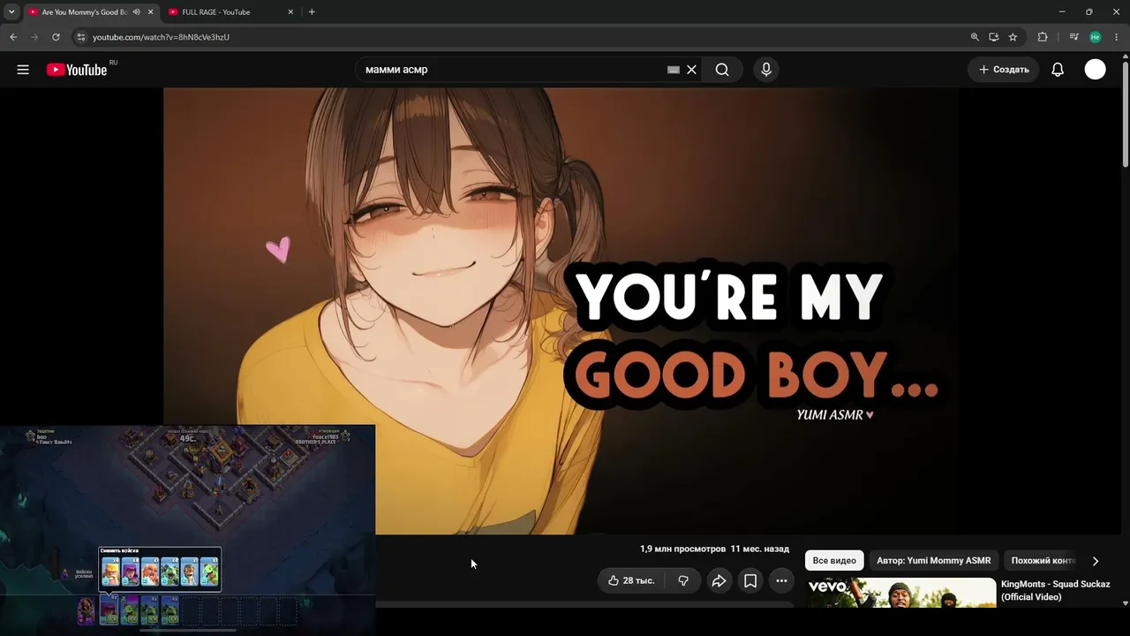The image size is (1130, 636).
Task: Open YouTube notifications bell
Action: (x=1058, y=70)
